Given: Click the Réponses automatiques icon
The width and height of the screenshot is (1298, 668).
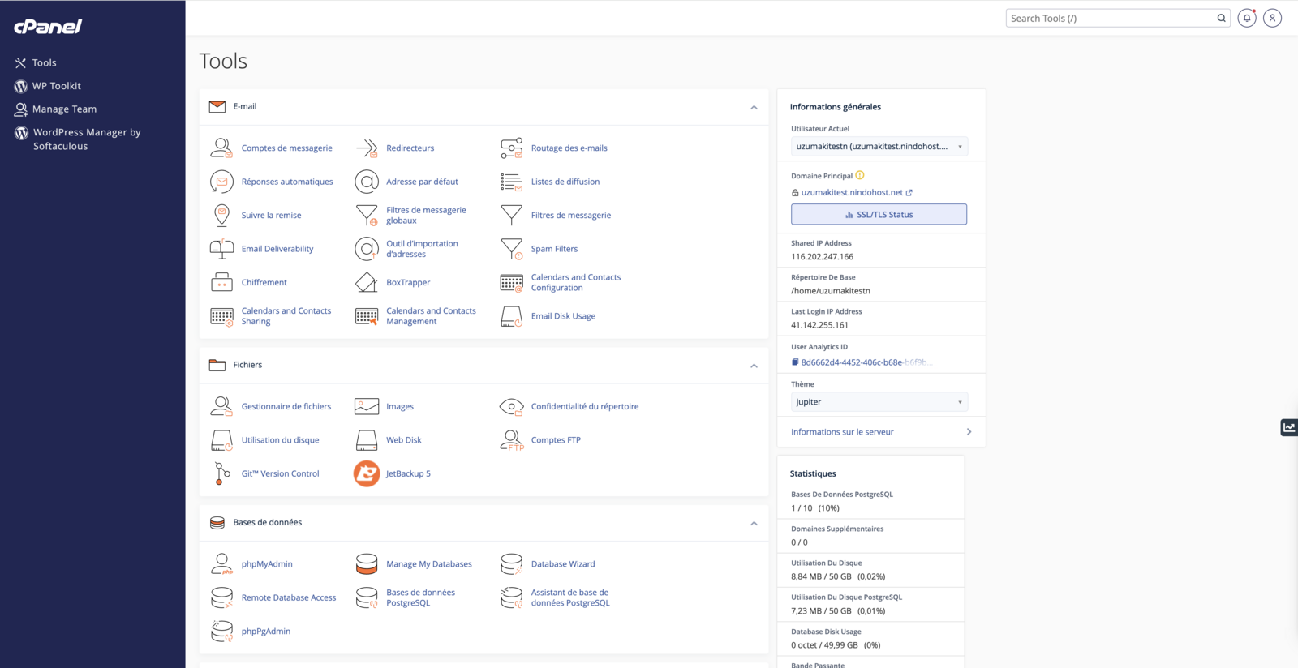Looking at the screenshot, I should point(221,182).
